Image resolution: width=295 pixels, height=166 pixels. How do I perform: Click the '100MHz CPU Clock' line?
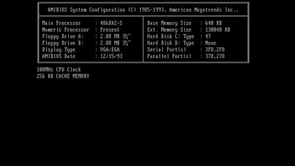pos(59,70)
